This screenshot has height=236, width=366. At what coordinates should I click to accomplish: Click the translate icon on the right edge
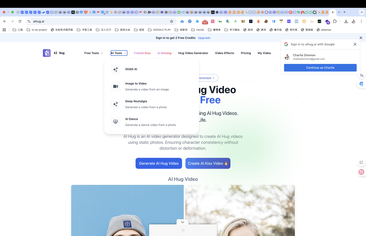coord(362,75)
